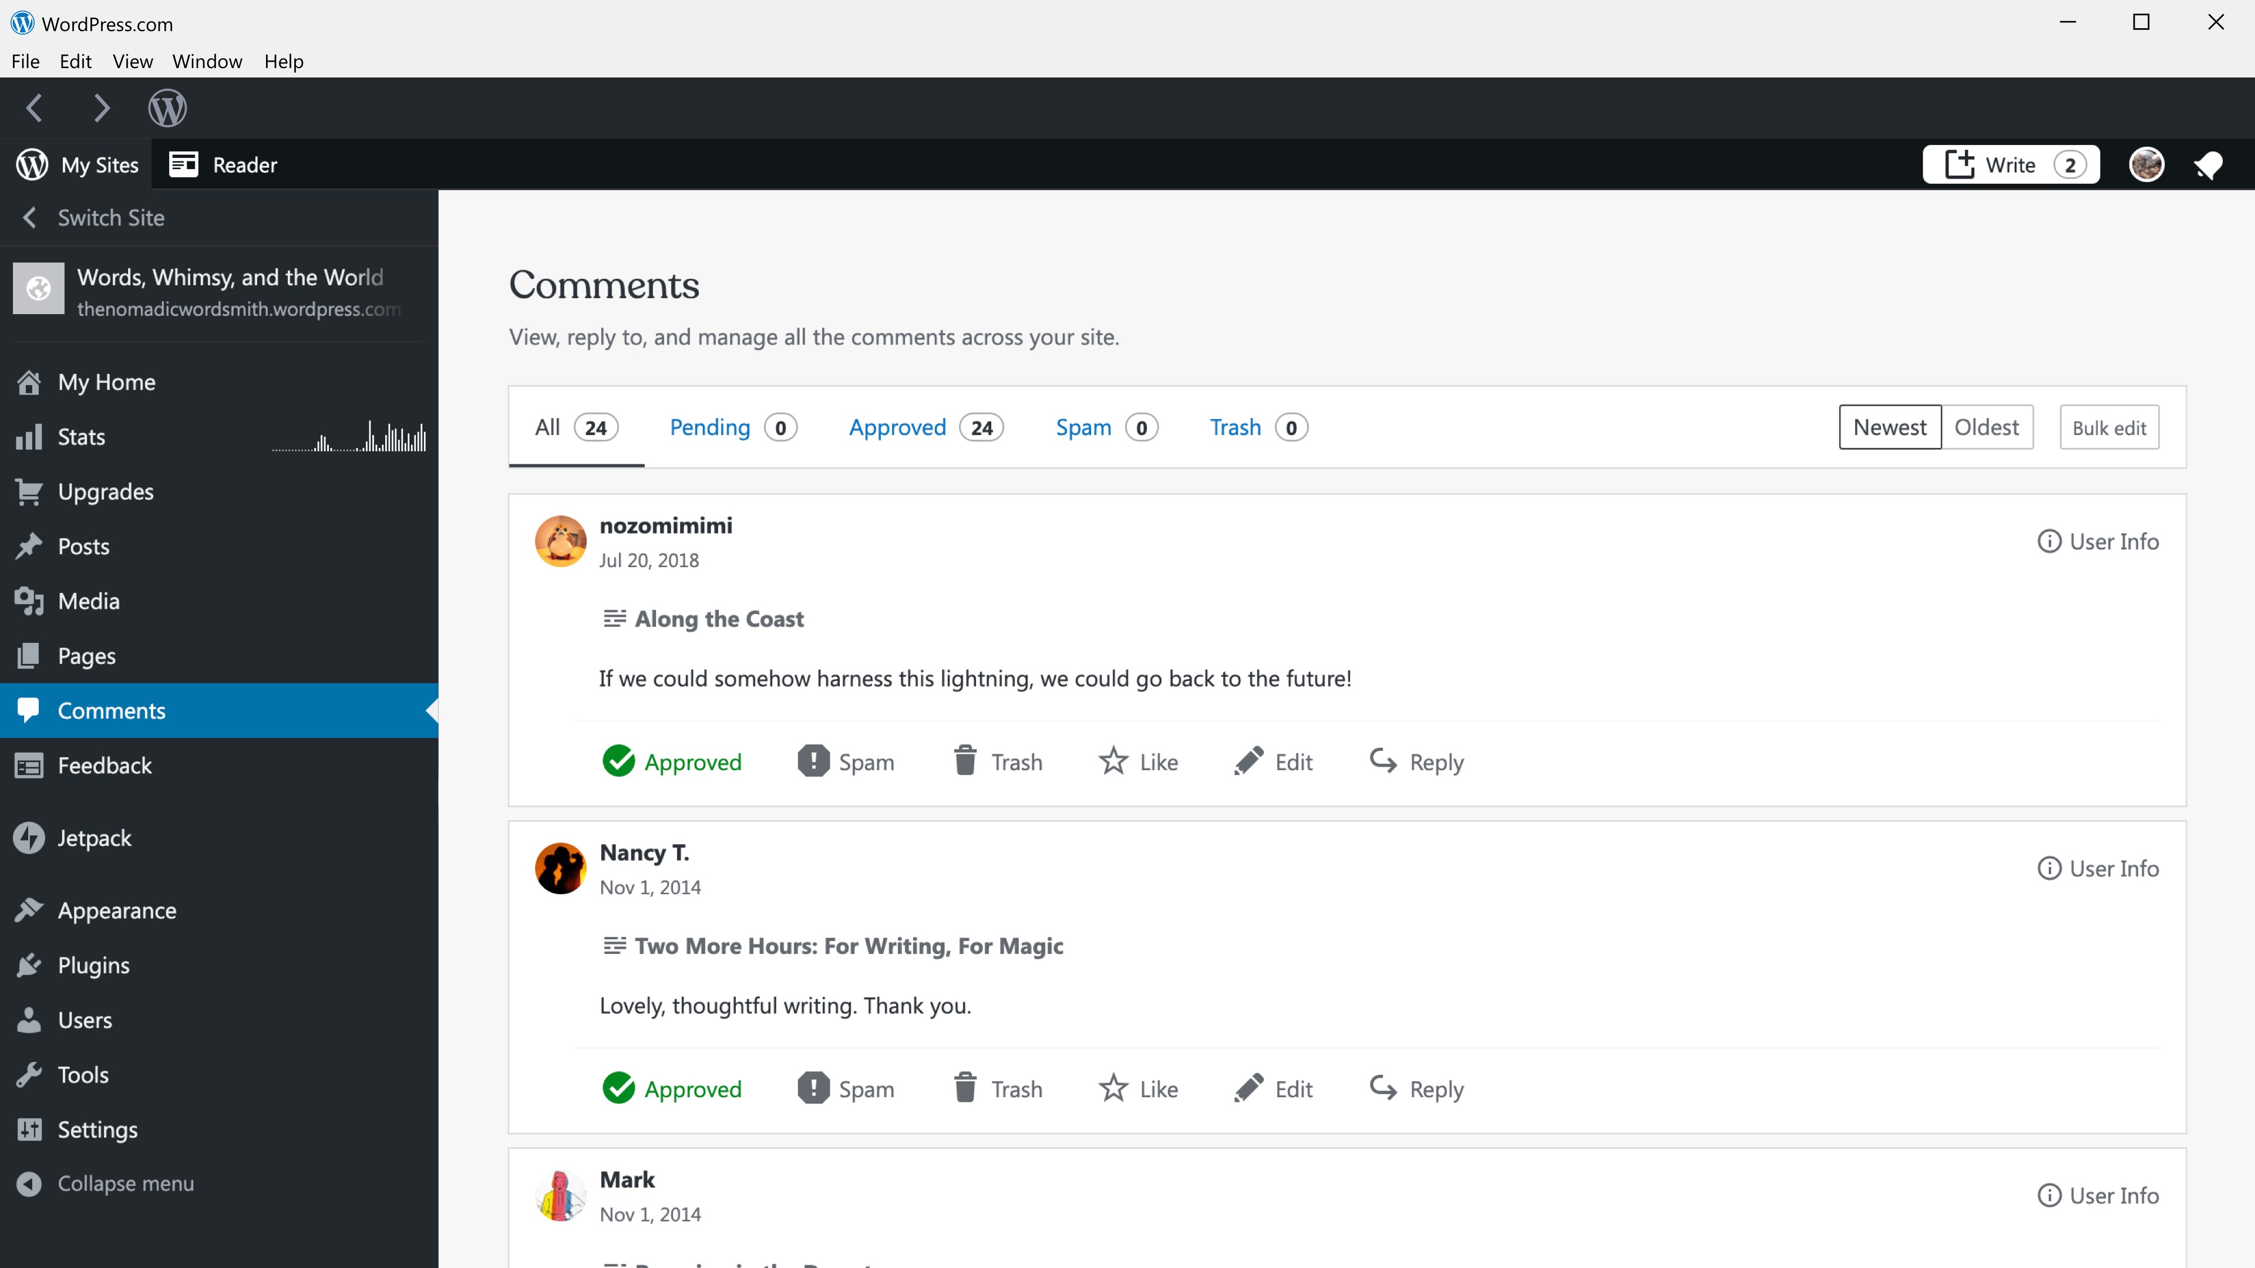Like the comment on Along the Coast
Screen dimensions: 2255x1268
pos(1138,761)
